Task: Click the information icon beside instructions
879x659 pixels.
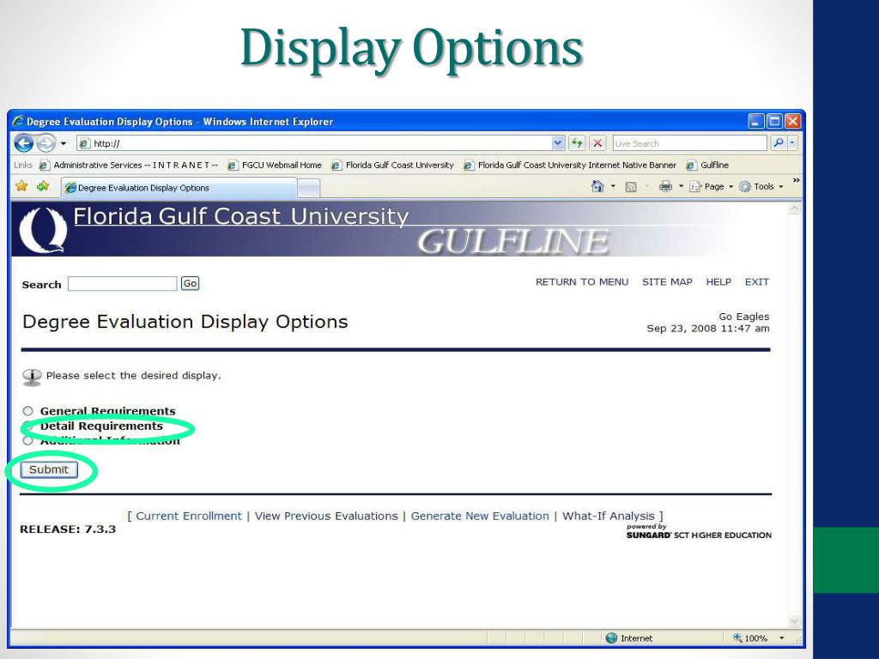Action: (x=32, y=378)
